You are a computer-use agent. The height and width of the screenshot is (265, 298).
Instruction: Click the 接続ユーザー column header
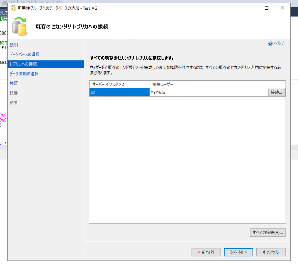(x=209, y=84)
